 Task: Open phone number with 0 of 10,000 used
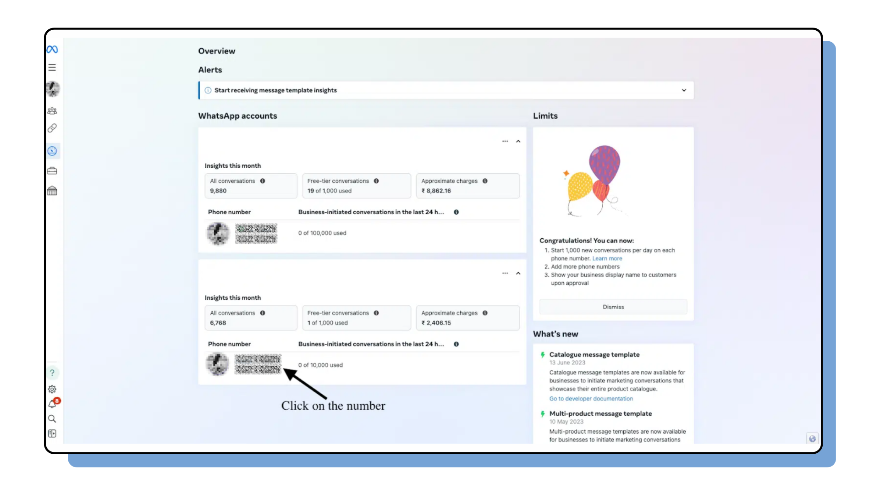click(x=258, y=364)
